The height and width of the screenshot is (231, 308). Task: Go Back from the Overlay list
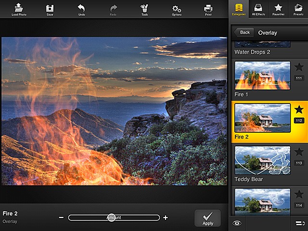click(244, 32)
